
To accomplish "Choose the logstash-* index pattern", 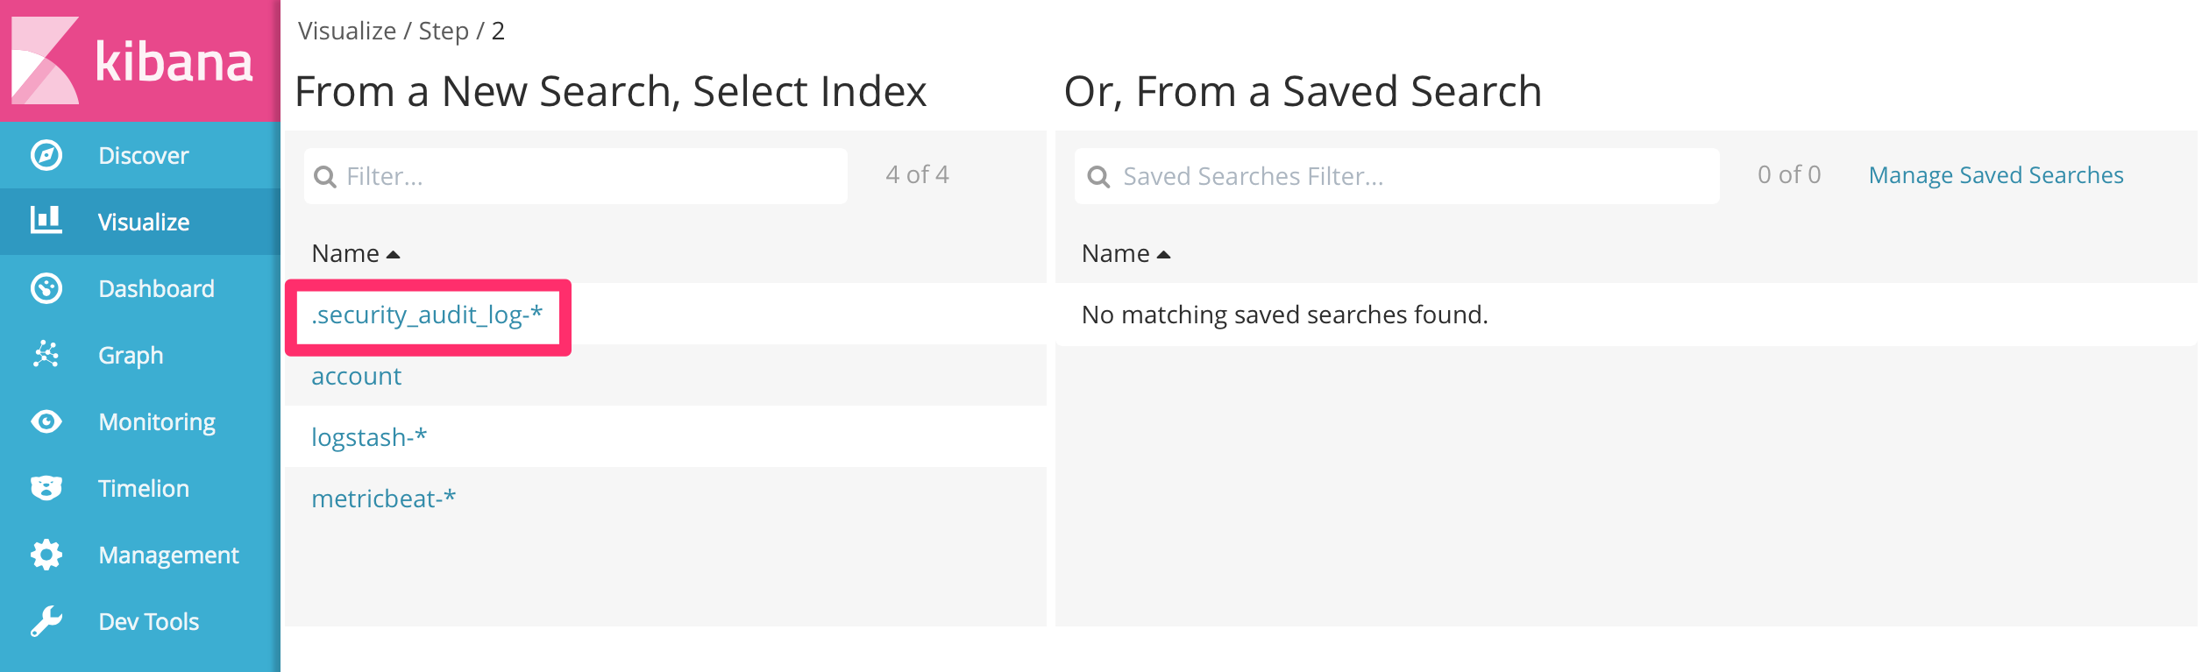I will (x=369, y=437).
